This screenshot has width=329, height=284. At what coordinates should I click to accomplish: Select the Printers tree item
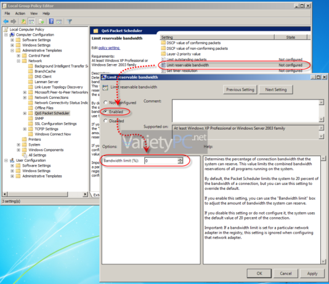pyautogui.click(x=35, y=140)
